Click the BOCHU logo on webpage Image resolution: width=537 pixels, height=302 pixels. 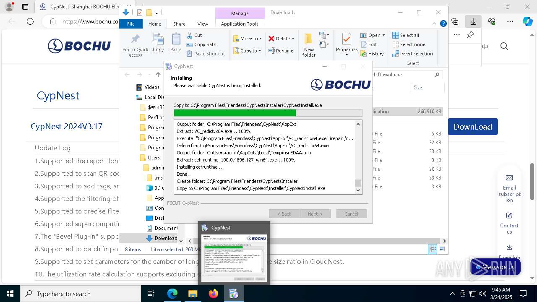pyautogui.click(x=79, y=46)
